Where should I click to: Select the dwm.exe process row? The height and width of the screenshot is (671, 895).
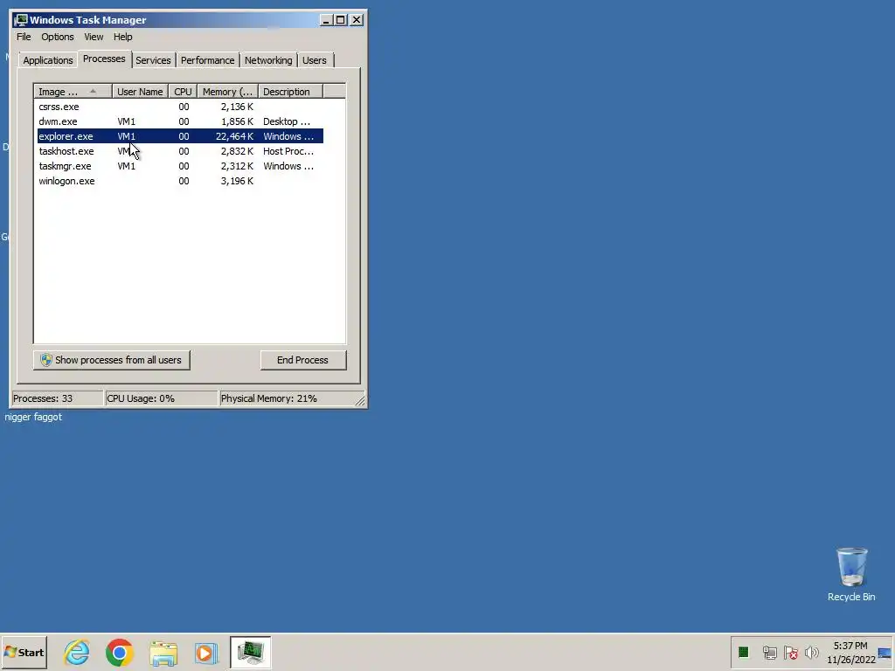click(x=180, y=121)
